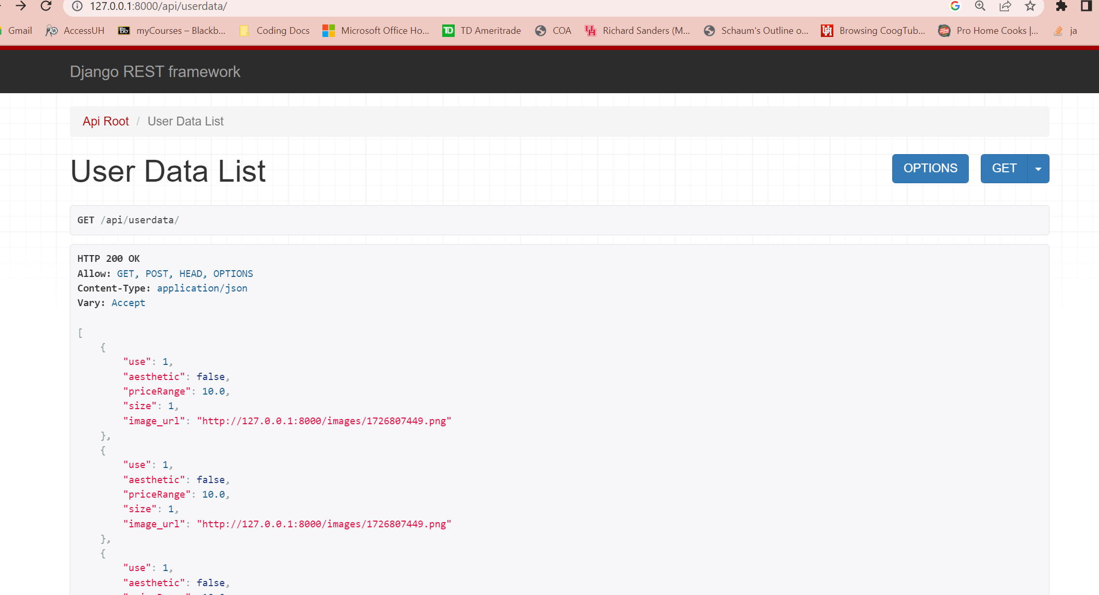Click Django REST framework header link
The height and width of the screenshot is (595, 1099).
click(x=155, y=72)
